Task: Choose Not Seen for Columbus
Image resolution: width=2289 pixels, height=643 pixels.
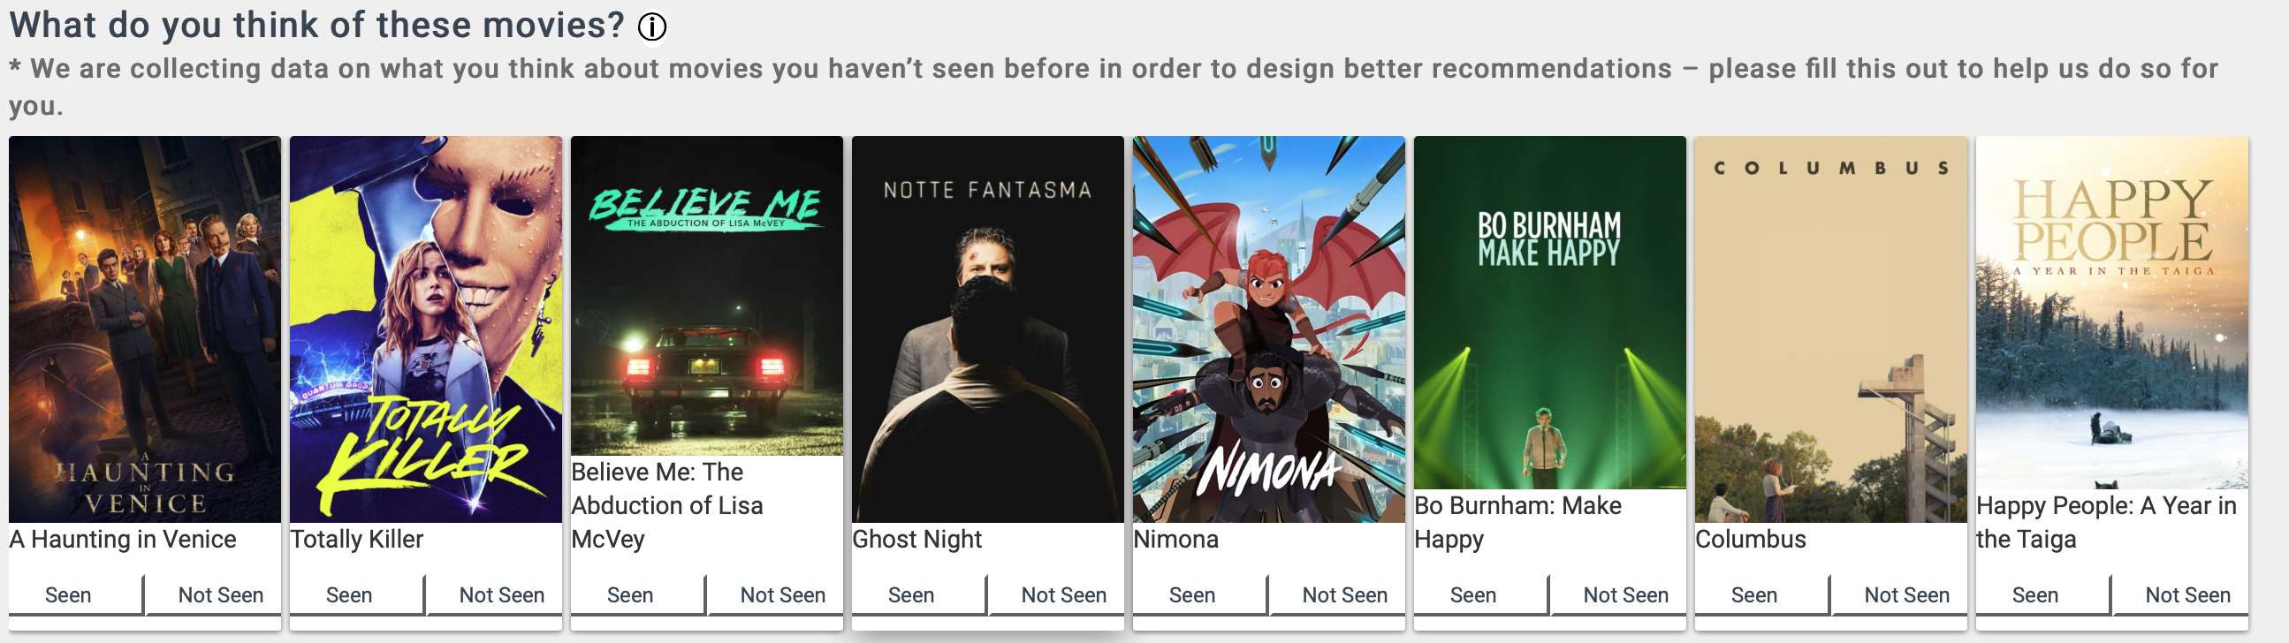Action: pyautogui.click(x=1907, y=595)
